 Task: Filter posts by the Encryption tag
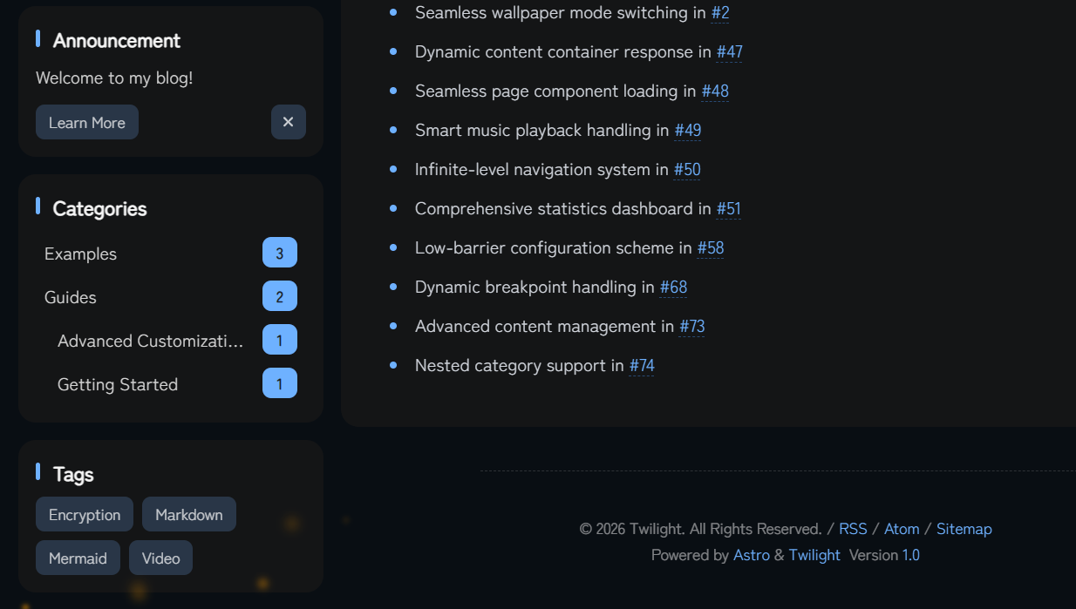coord(85,514)
